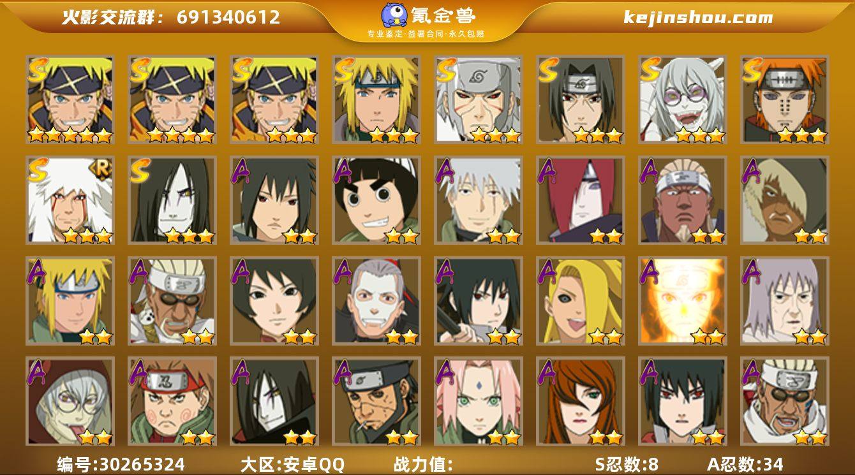Viewport: 855px width, 475px height.
Task: Open the S-rank Orochimaru portrait with three stars
Action: [x=172, y=200]
